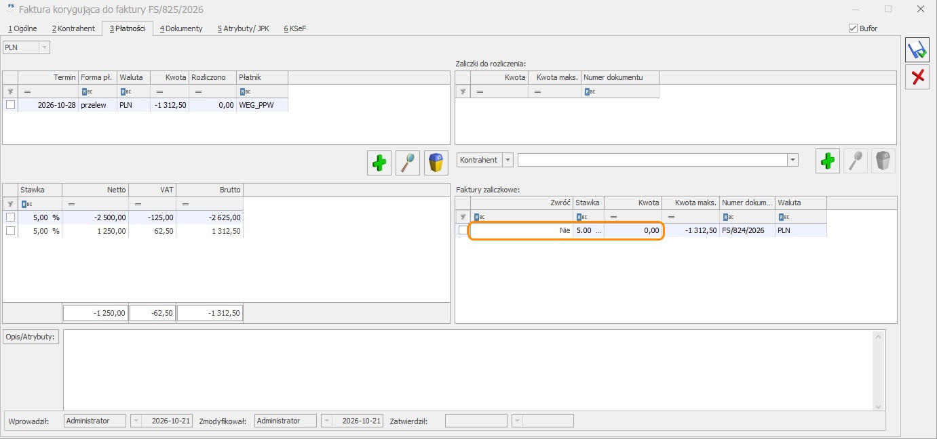Check the row with Netto 1 250,00
This screenshot has width=937, height=439.
(x=10, y=230)
